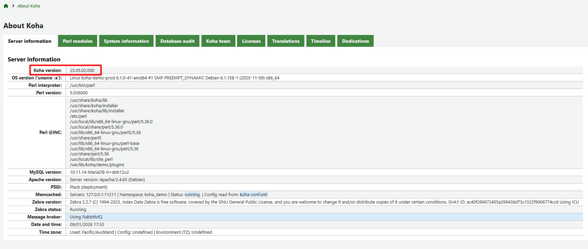
Task: Follow the koha-conf.xml link
Action: point(253,194)
